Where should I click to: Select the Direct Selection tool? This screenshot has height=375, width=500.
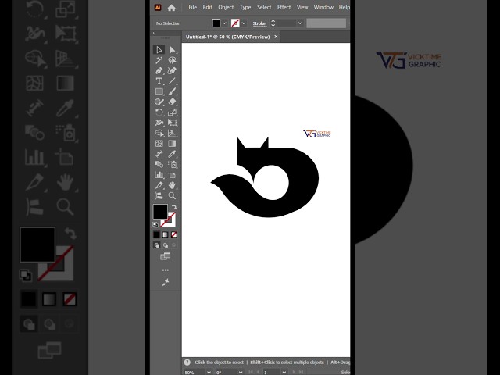172,50
